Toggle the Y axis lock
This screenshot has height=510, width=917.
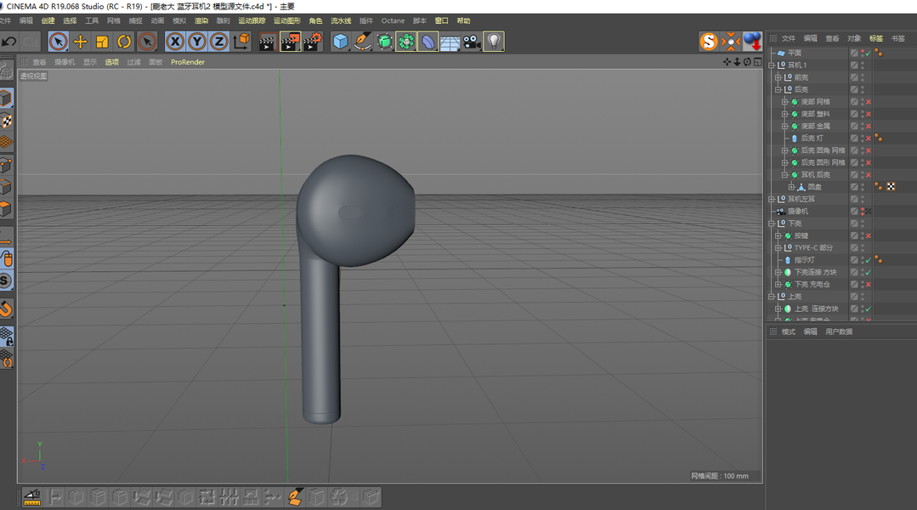pos(197,42)
